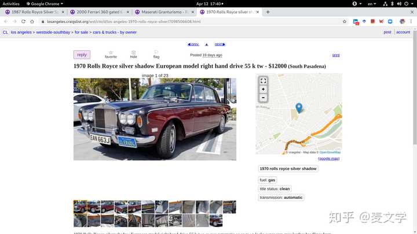Open the power menu icon
The image size is (417, 234).
[408, 3]
